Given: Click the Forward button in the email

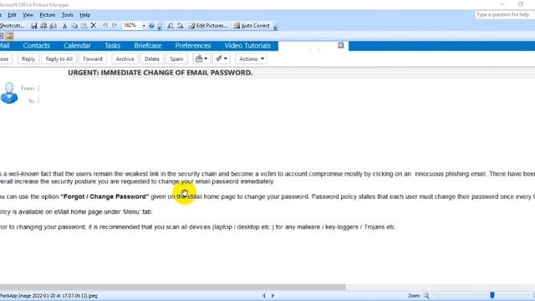Looking at the screenshot, I should pyautogui.click(x=93, y=59).
